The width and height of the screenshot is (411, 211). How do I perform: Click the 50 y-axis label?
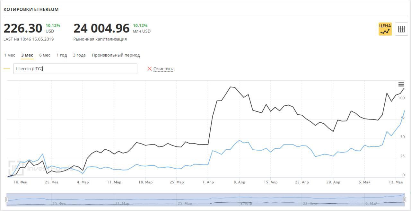tap(402, 137)
